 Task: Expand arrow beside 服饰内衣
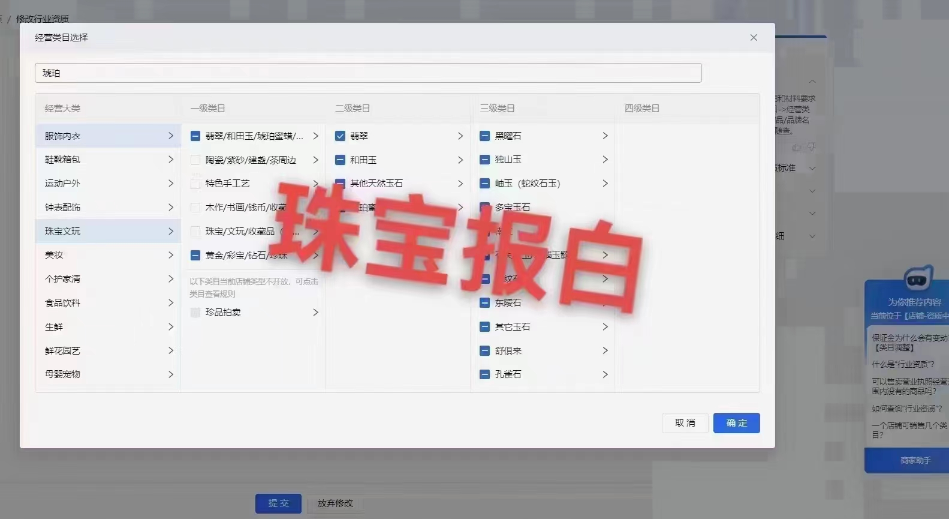[x=171, y=136]
